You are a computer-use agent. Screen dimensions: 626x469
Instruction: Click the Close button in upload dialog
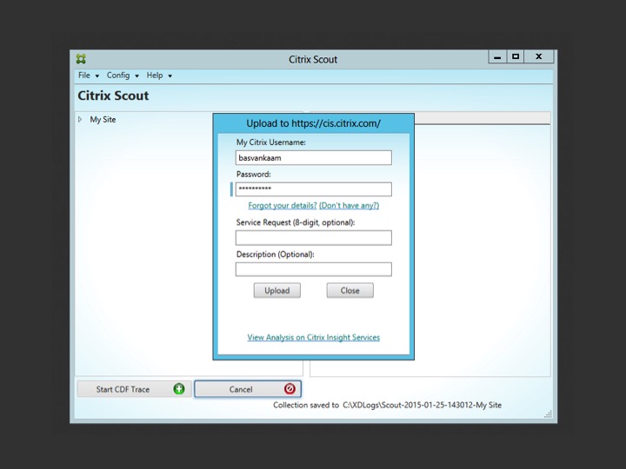[350, 290]
